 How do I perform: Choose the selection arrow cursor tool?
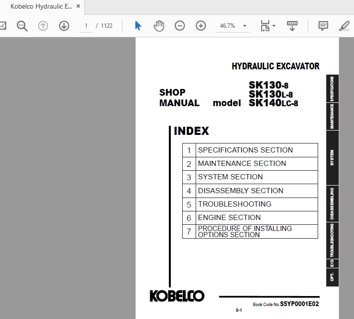(138, 26)
